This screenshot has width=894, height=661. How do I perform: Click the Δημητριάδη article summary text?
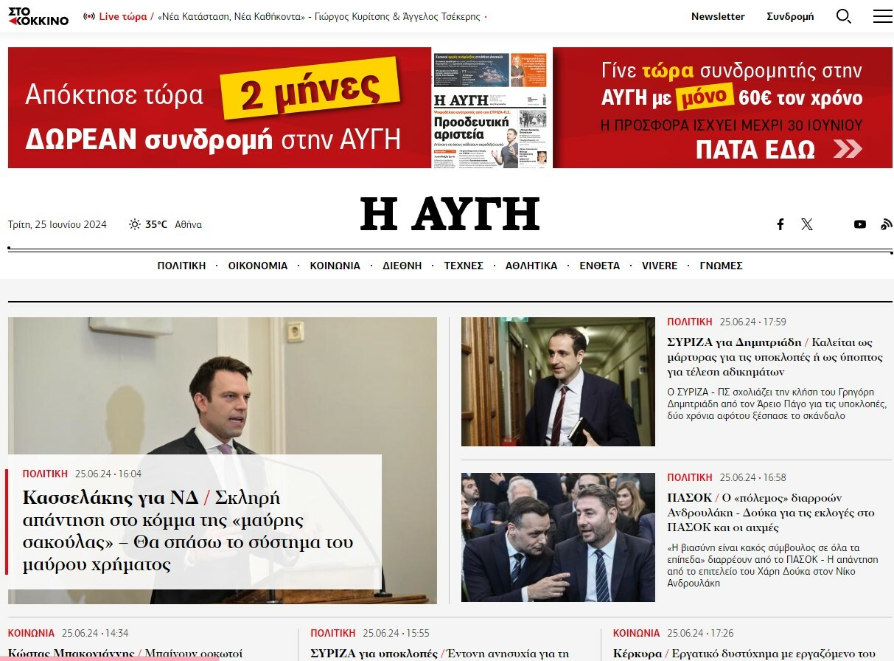pos(776,403)
